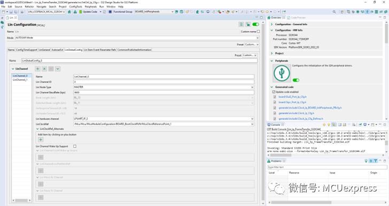Collapse the LinChannel section
The width and height of the screenshot is (389, 206).
[13, 69]
